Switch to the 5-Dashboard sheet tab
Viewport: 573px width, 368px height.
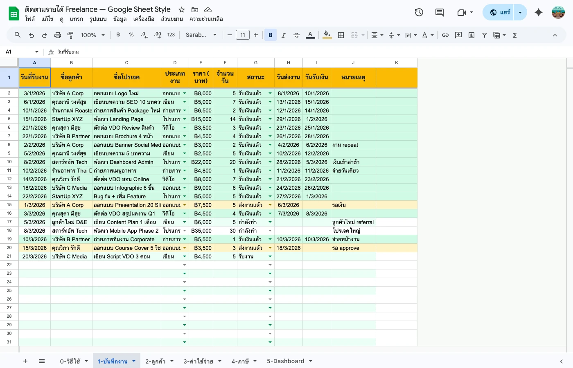click(x=286, y=361)
